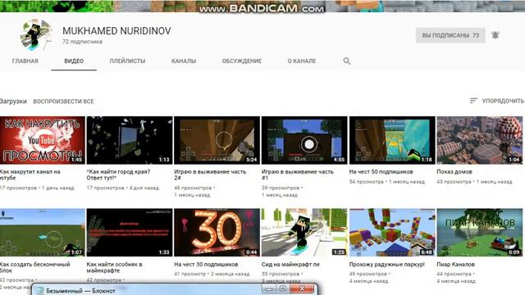525x295 pixels.
Task: Open the Упорядочить sort dropdown
Action: [x=497, y=101]
